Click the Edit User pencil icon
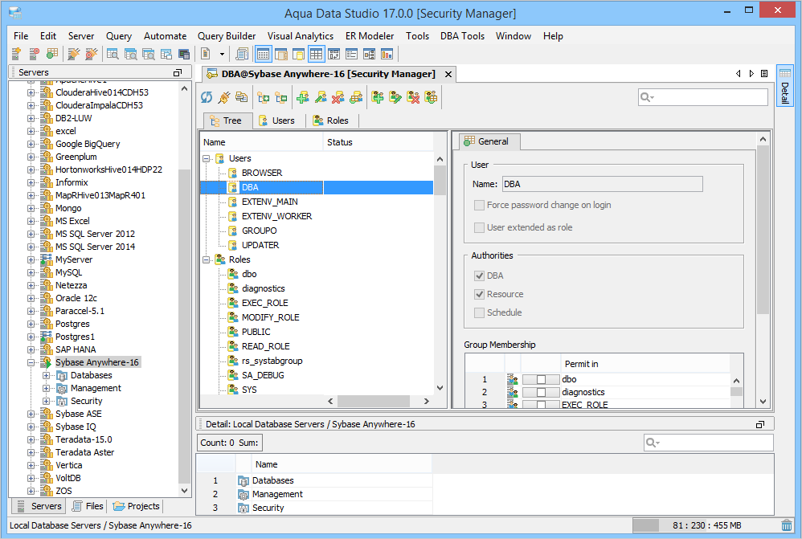Viewport: 802px width, 539px height. tap(321, 97)
